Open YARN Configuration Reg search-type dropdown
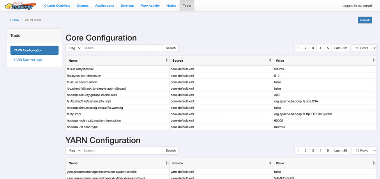This screenshot has width=380, height=179. click(73, 151)
